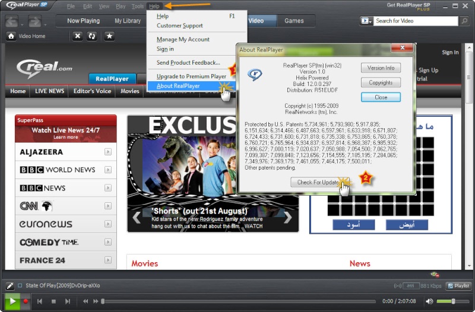Open the View menu
Image resolution: width=475 pixels, height=312 pixels.
coord(104,7)
